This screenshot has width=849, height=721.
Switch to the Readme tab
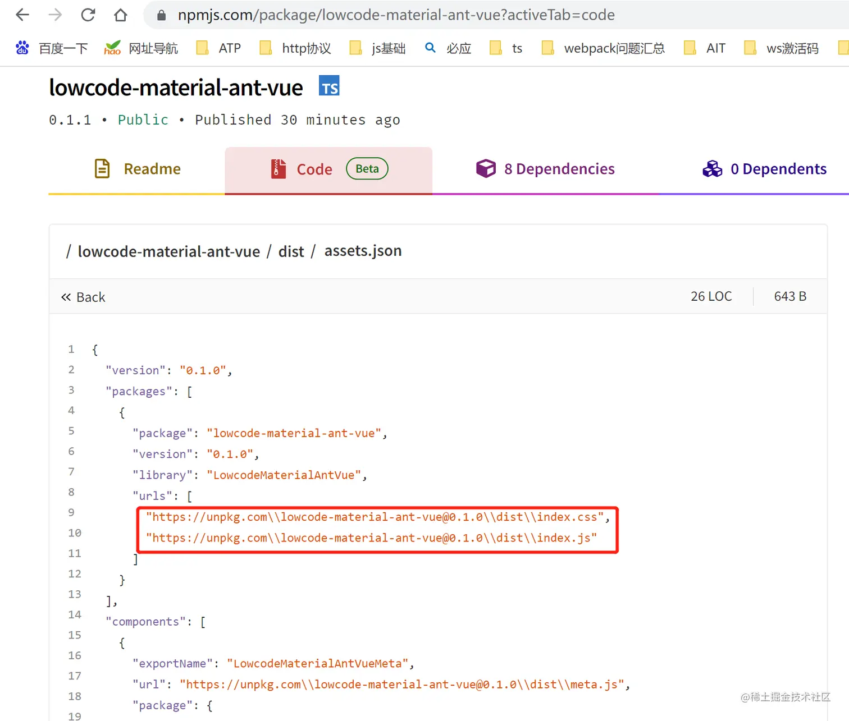tap(137, 169)
